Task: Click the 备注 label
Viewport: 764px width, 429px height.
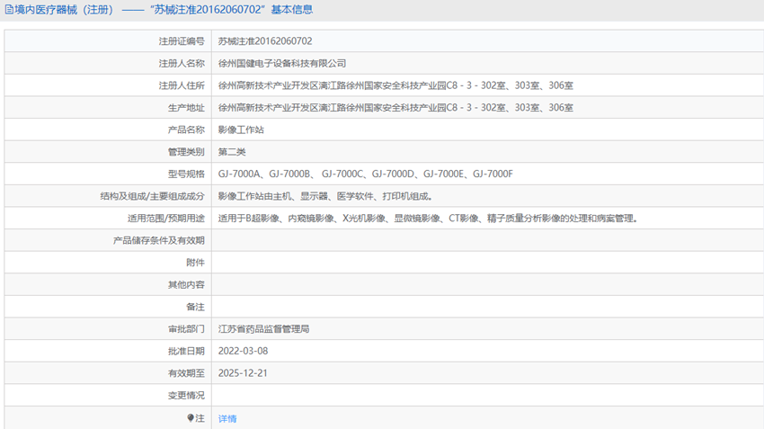Action: pos(195,307)
